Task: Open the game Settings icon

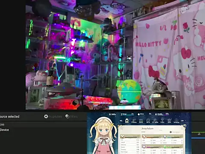Action: (x=176, y=121)
